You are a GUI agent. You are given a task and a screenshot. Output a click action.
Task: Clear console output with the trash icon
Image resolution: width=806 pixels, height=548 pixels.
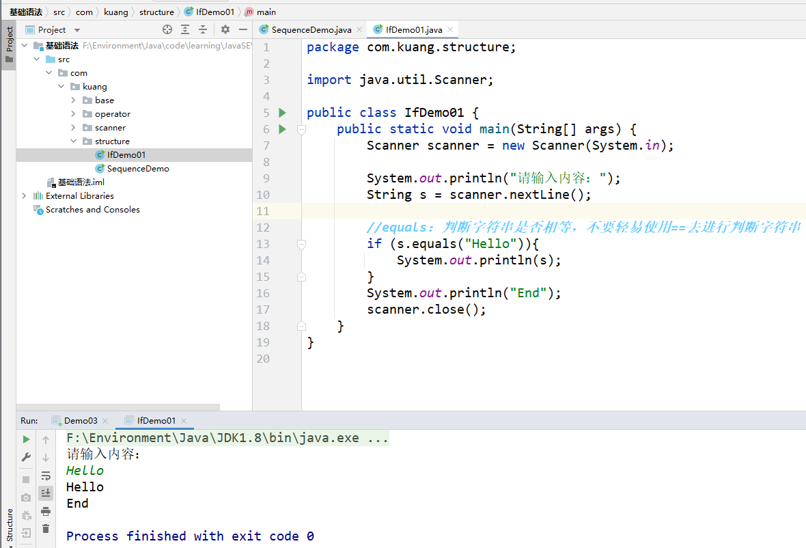(46, 528)
